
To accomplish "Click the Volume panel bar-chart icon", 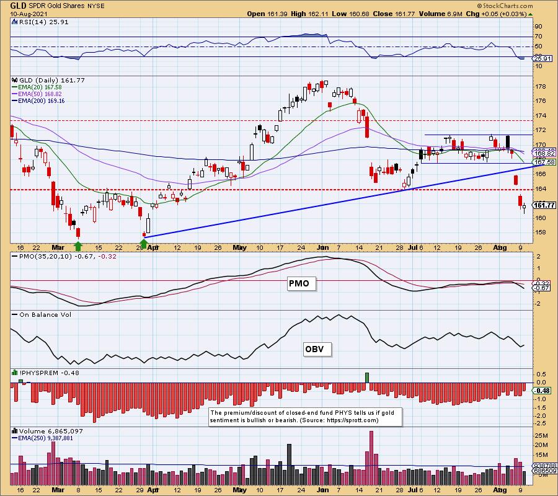I will 15,432.
